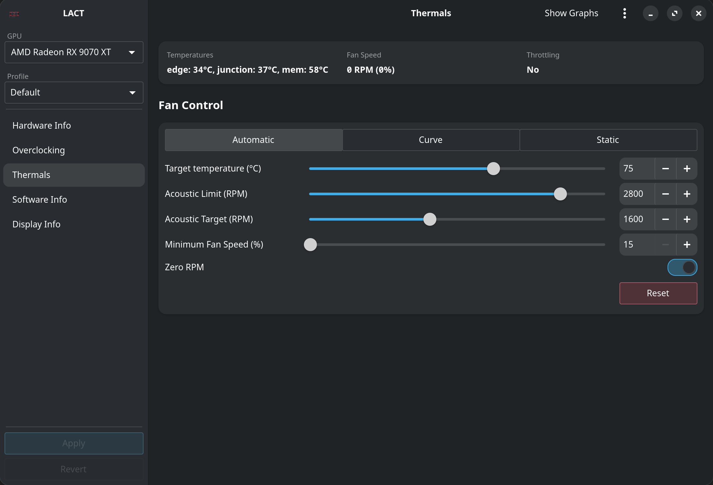The image size is (713, 485).
Task: Select the Thermals sidebar item
Action: [74, 175]
